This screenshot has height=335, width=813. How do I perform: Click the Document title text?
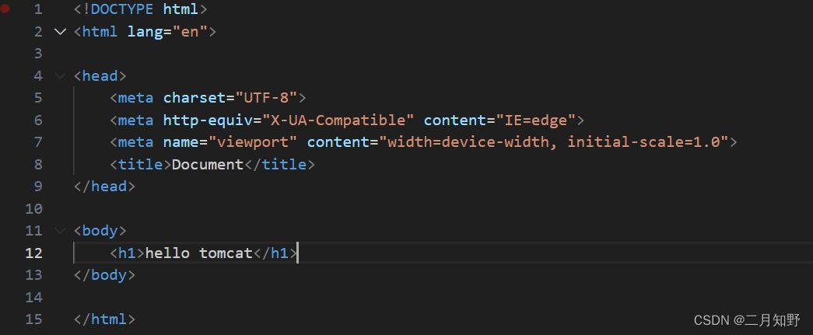(208, 165)
